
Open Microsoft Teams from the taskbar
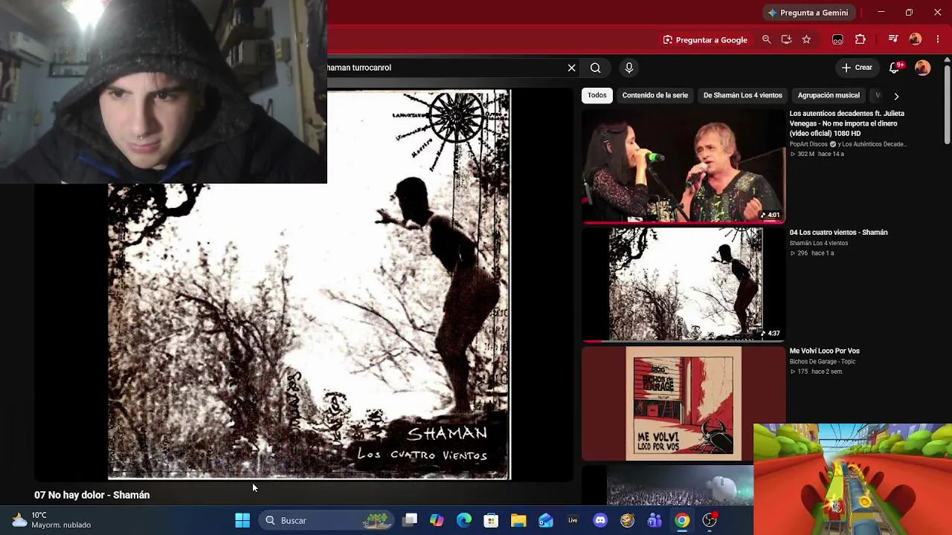coord(654,520)
